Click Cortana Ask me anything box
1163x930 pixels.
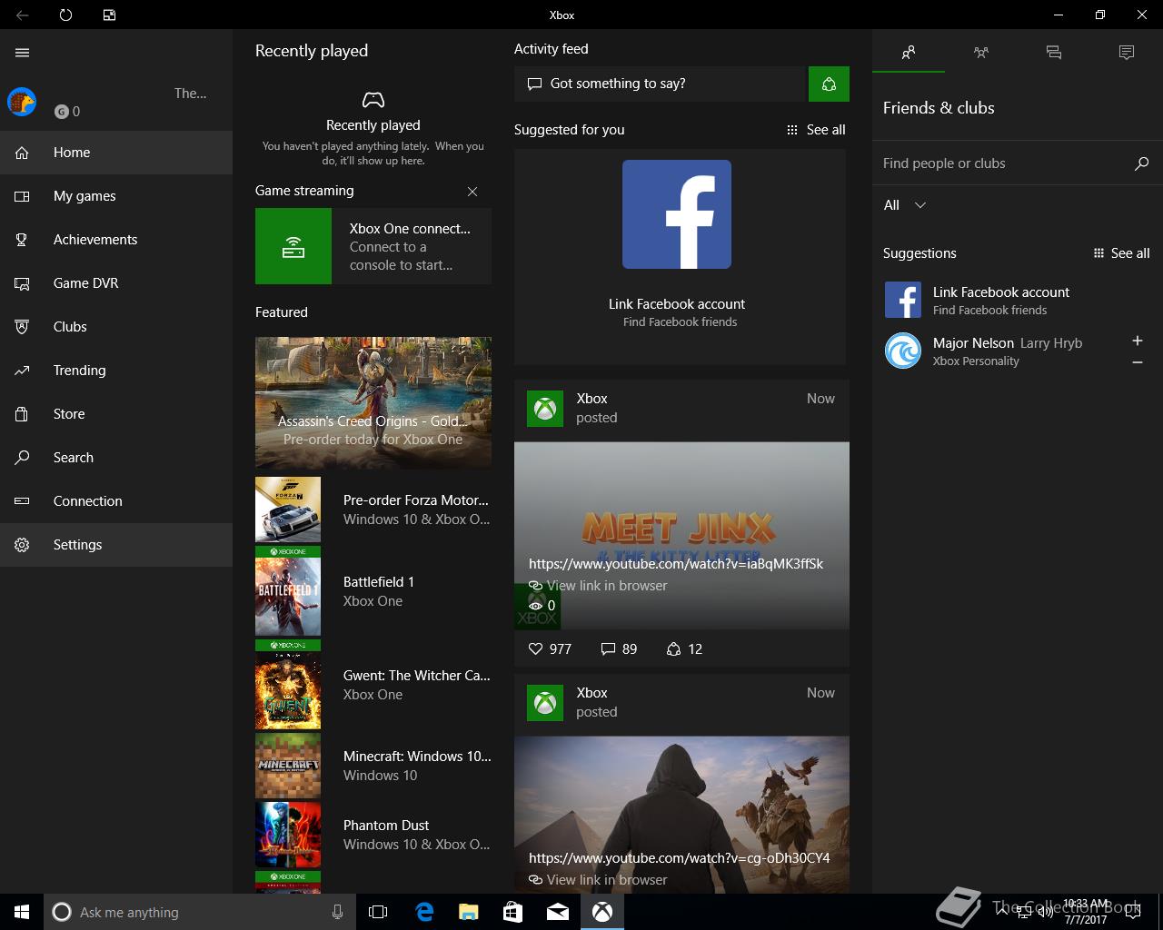coord(186,912)
